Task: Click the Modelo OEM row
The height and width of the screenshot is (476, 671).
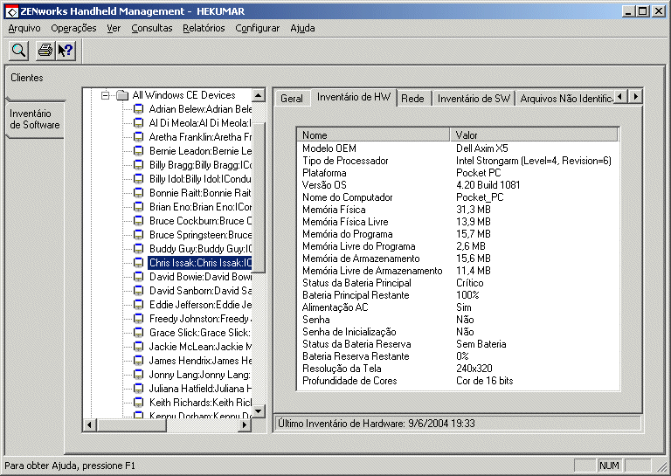Action: click(458, 148)
